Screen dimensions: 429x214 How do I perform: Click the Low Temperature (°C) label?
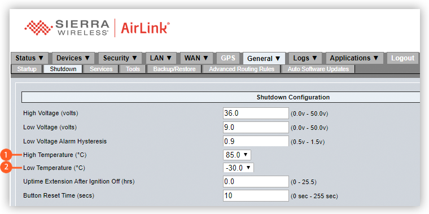point(54,168)
